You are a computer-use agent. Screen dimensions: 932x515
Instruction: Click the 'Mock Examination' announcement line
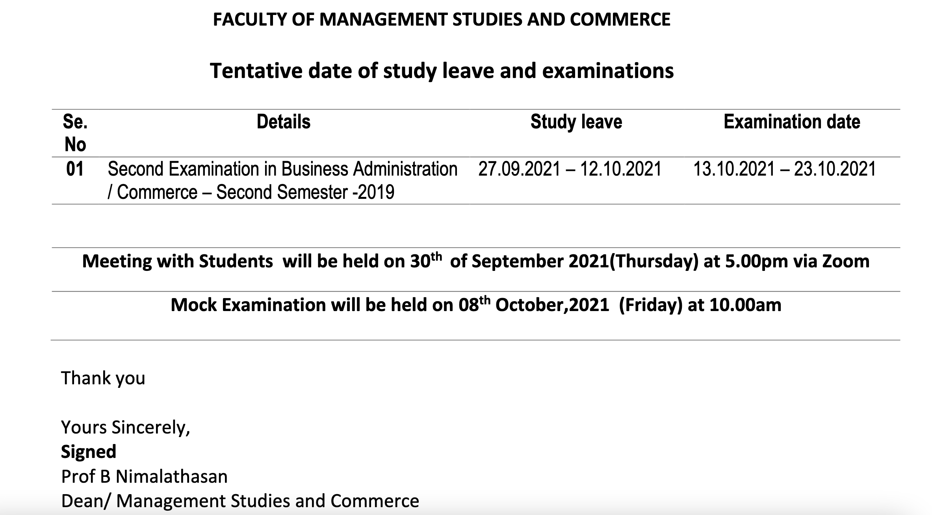476,305
